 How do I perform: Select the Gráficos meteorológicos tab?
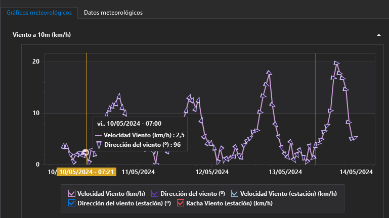(39, 12)
